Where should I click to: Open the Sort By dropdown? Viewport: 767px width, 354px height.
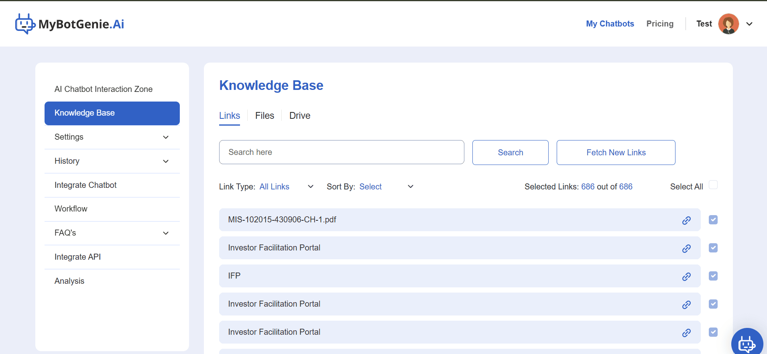pos(386,187)
